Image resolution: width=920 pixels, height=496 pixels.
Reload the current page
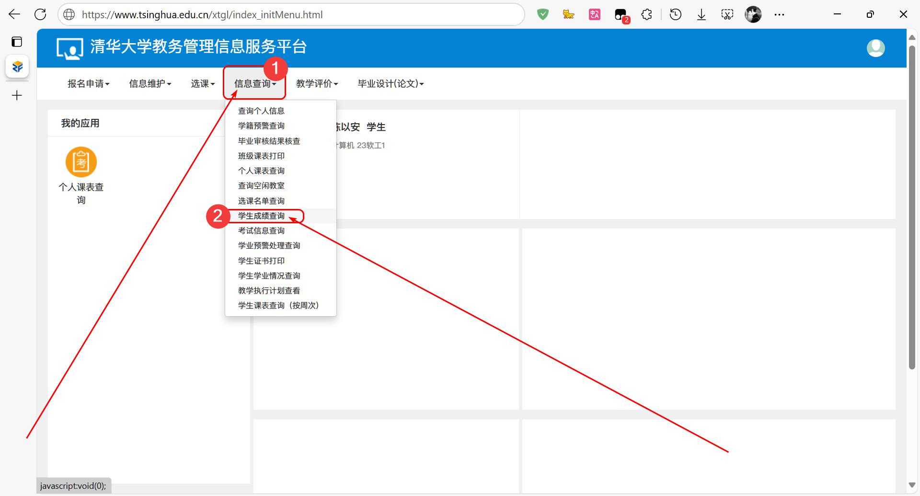click(x=40, y=14)
